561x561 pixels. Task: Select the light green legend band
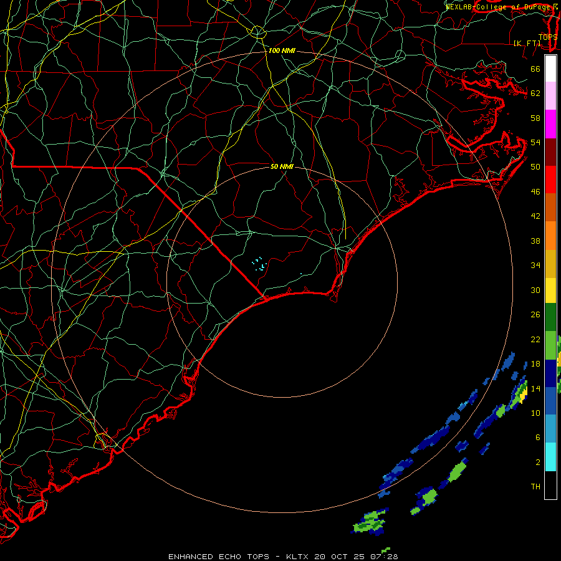[550, 345]
